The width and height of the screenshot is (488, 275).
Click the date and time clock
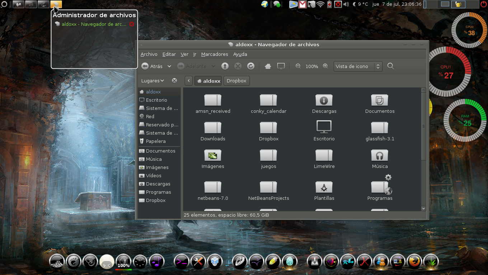pos(397,4)
